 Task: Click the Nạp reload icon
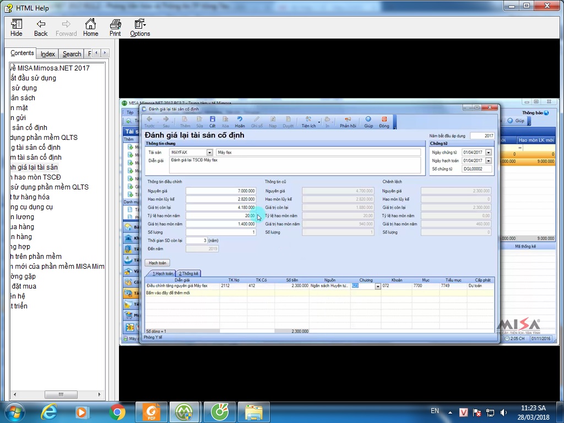pyautogui.click(x=273, y=122)
